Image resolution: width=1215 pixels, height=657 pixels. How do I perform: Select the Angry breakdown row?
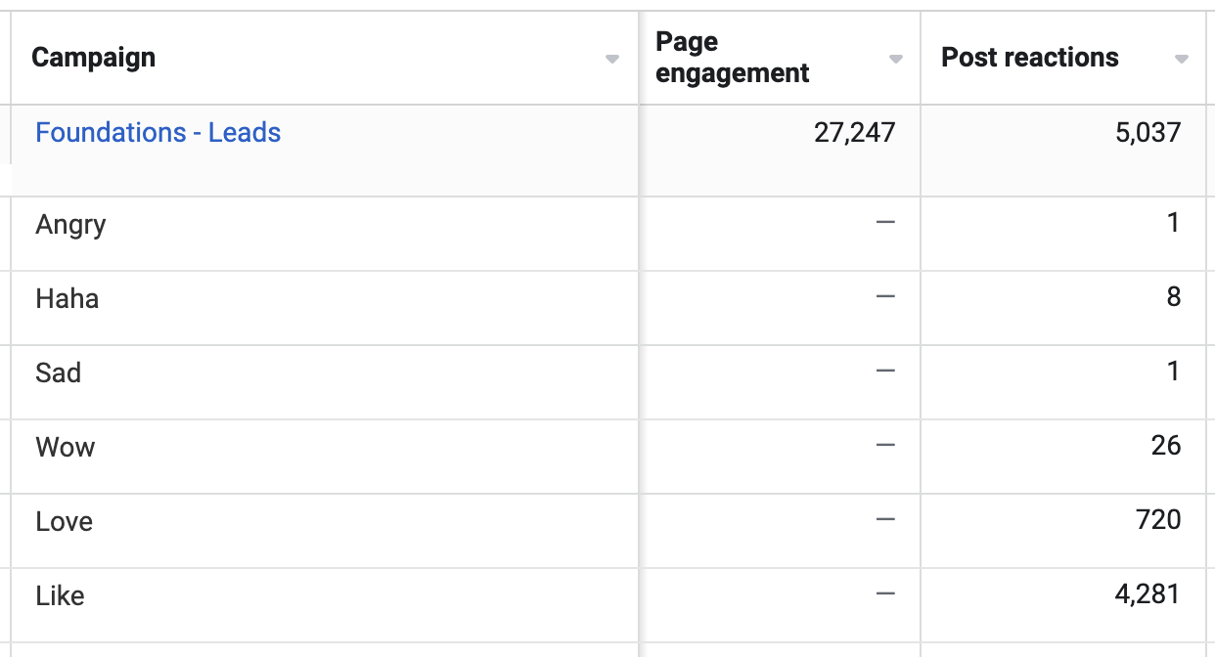pyautogui.click(x=607, y=234)
